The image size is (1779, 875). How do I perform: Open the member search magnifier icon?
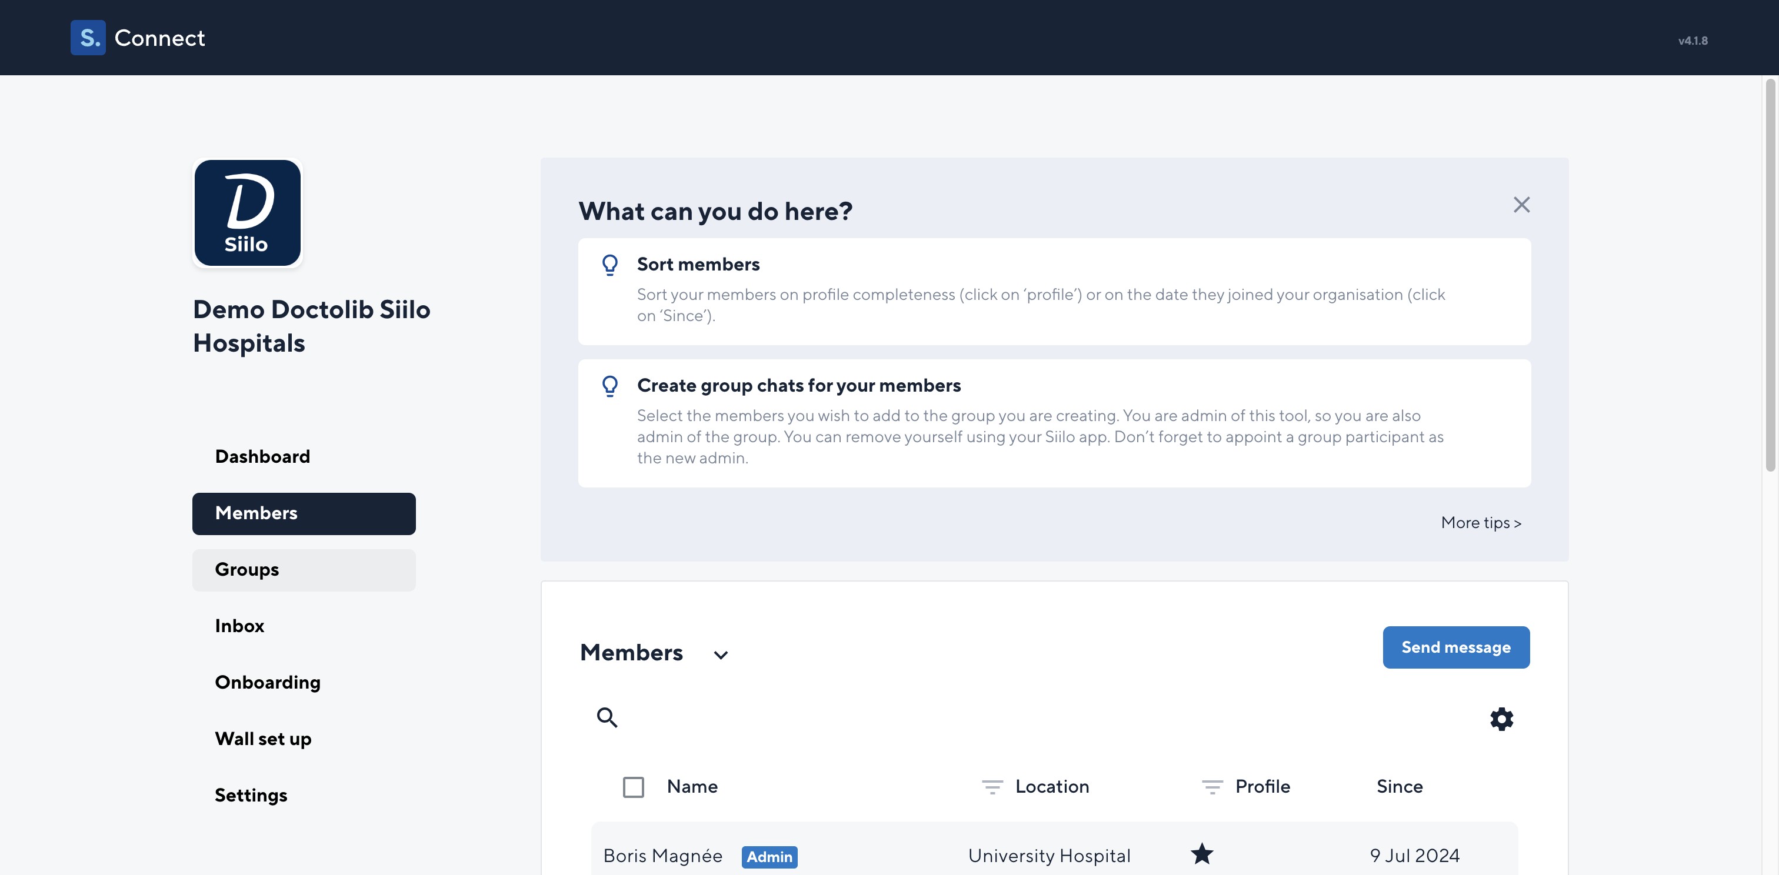(607, 717)
